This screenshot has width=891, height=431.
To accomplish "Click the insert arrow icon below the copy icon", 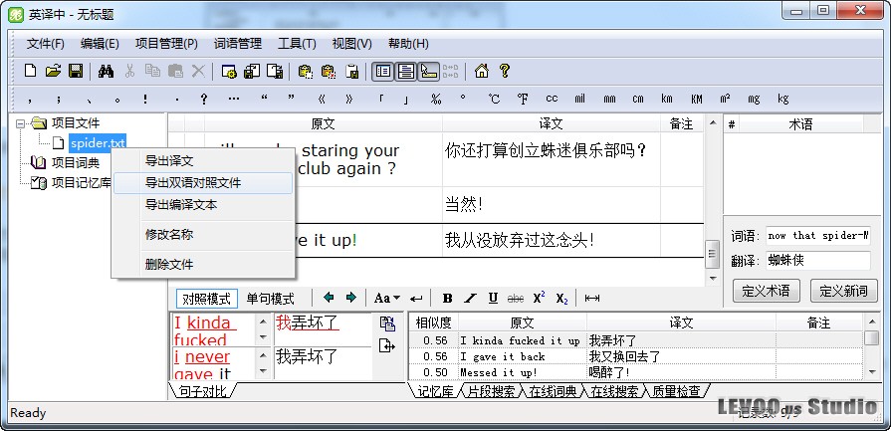I will pyautogui.click(x=387, y=345).
